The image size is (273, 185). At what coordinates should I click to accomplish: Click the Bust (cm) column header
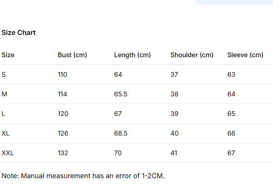pos(73,55)
